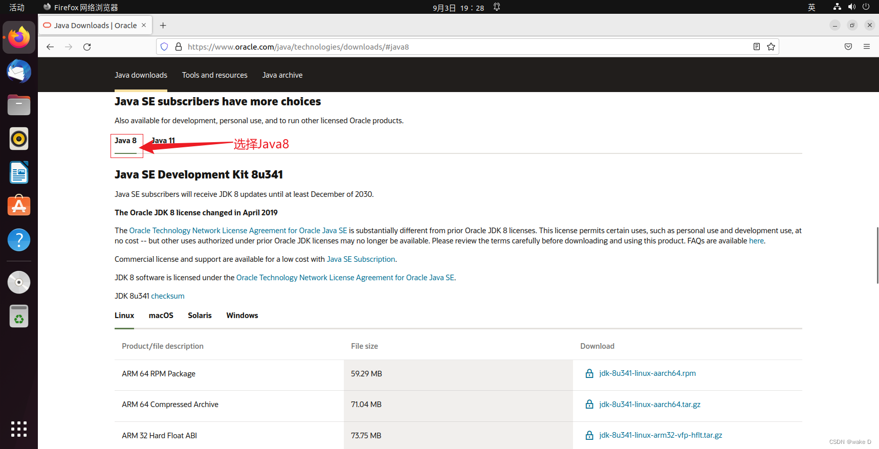This screenshot has height=449, width=879.
Task: Open Java SE Subscription link
Action: pyautogui.click(x=361, y=259)
